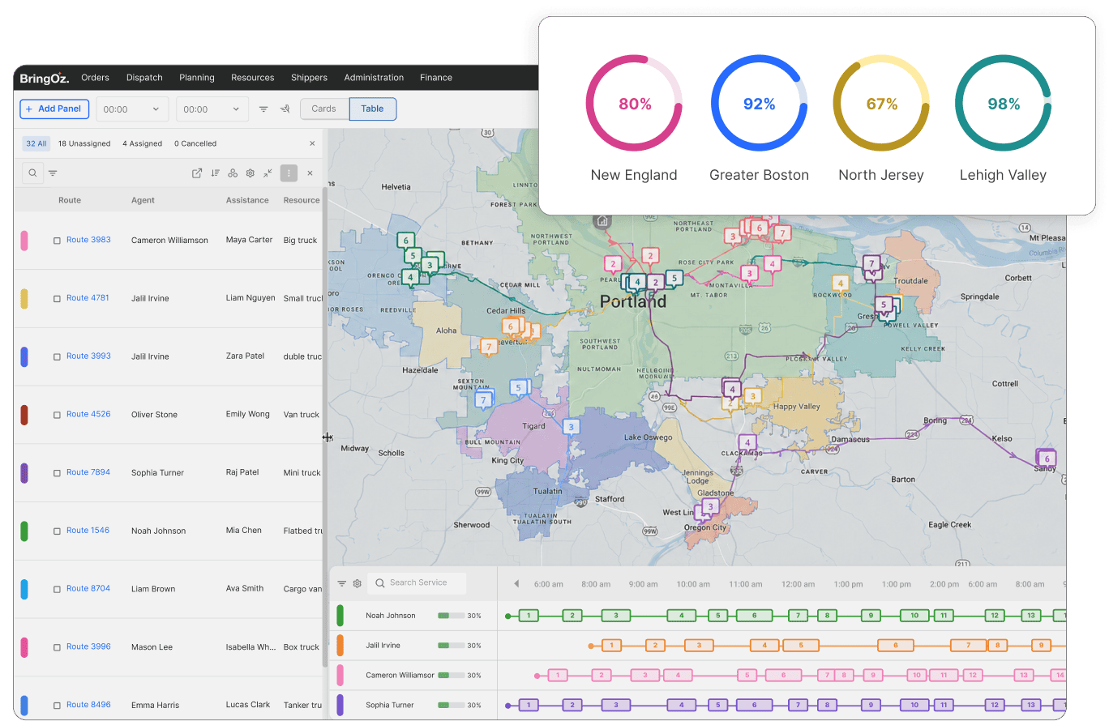Screen dimensions: 1109x721
Task: Click the Greater Boston 92% gauge
Action: [759, 104]
